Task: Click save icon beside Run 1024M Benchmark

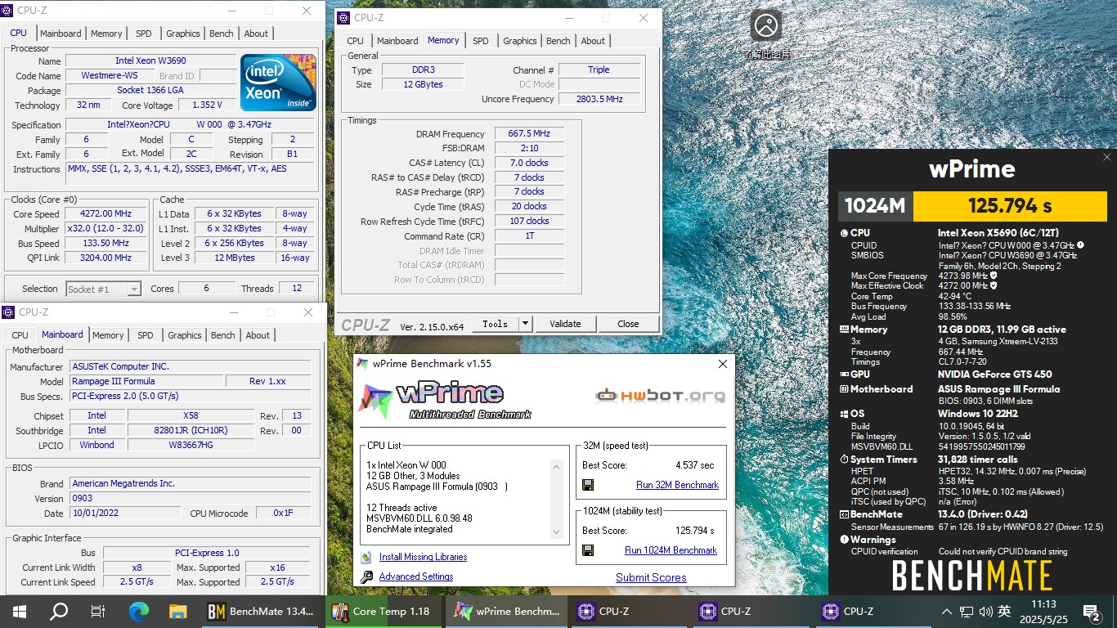Action: pos(588,550)
